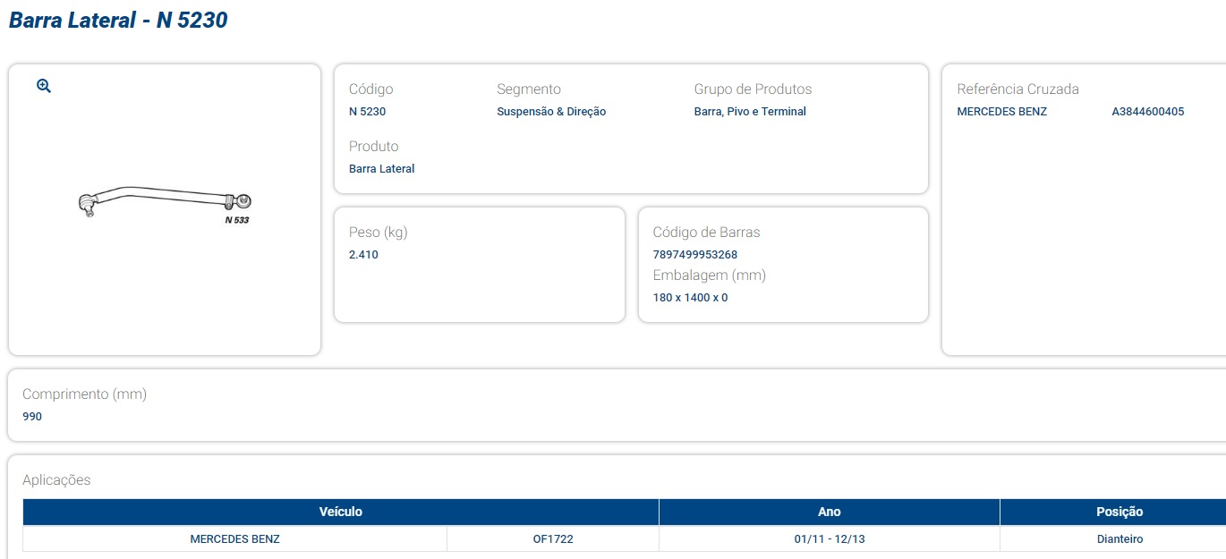Select MERCEDES BENZ cell in applications table
1226x559 pixels.
(x=234, y=539)
